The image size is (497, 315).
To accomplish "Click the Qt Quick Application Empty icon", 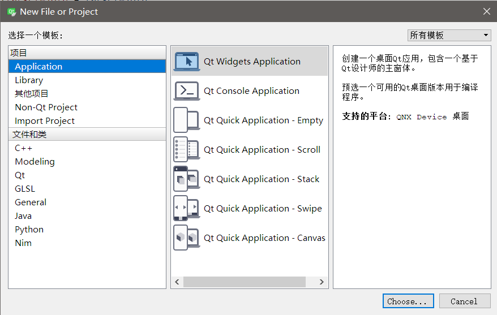I will 187,120.
